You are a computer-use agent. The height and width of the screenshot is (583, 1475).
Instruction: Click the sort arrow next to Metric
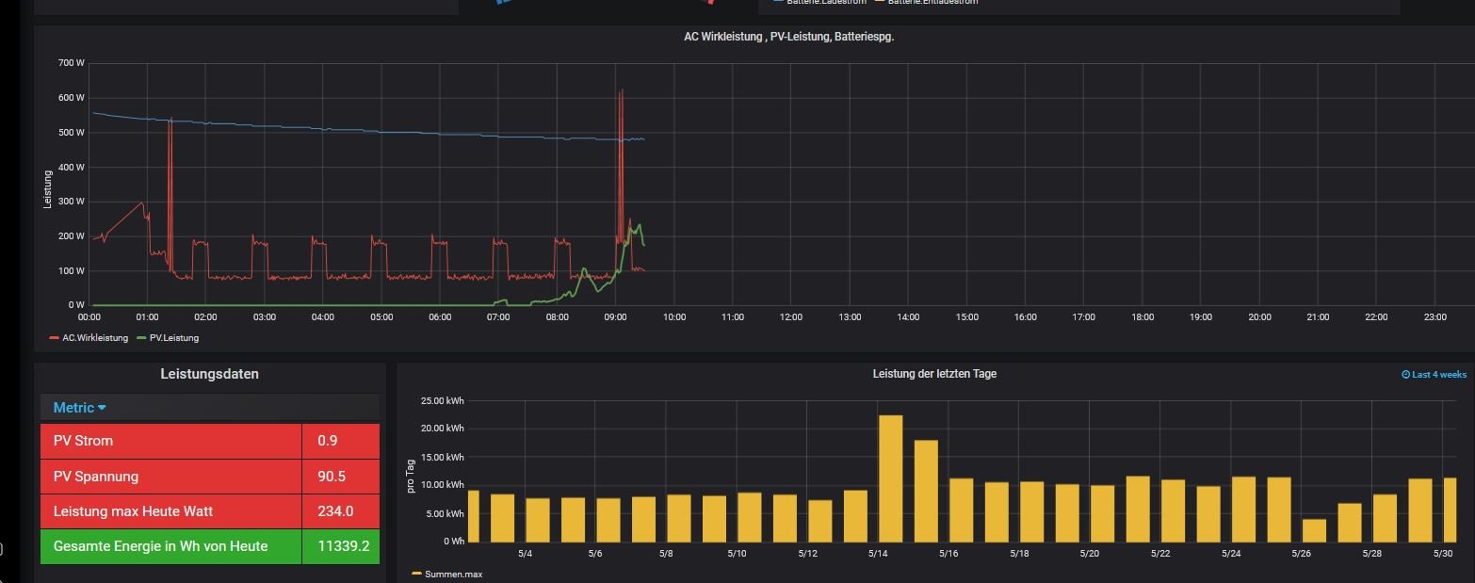102,408
